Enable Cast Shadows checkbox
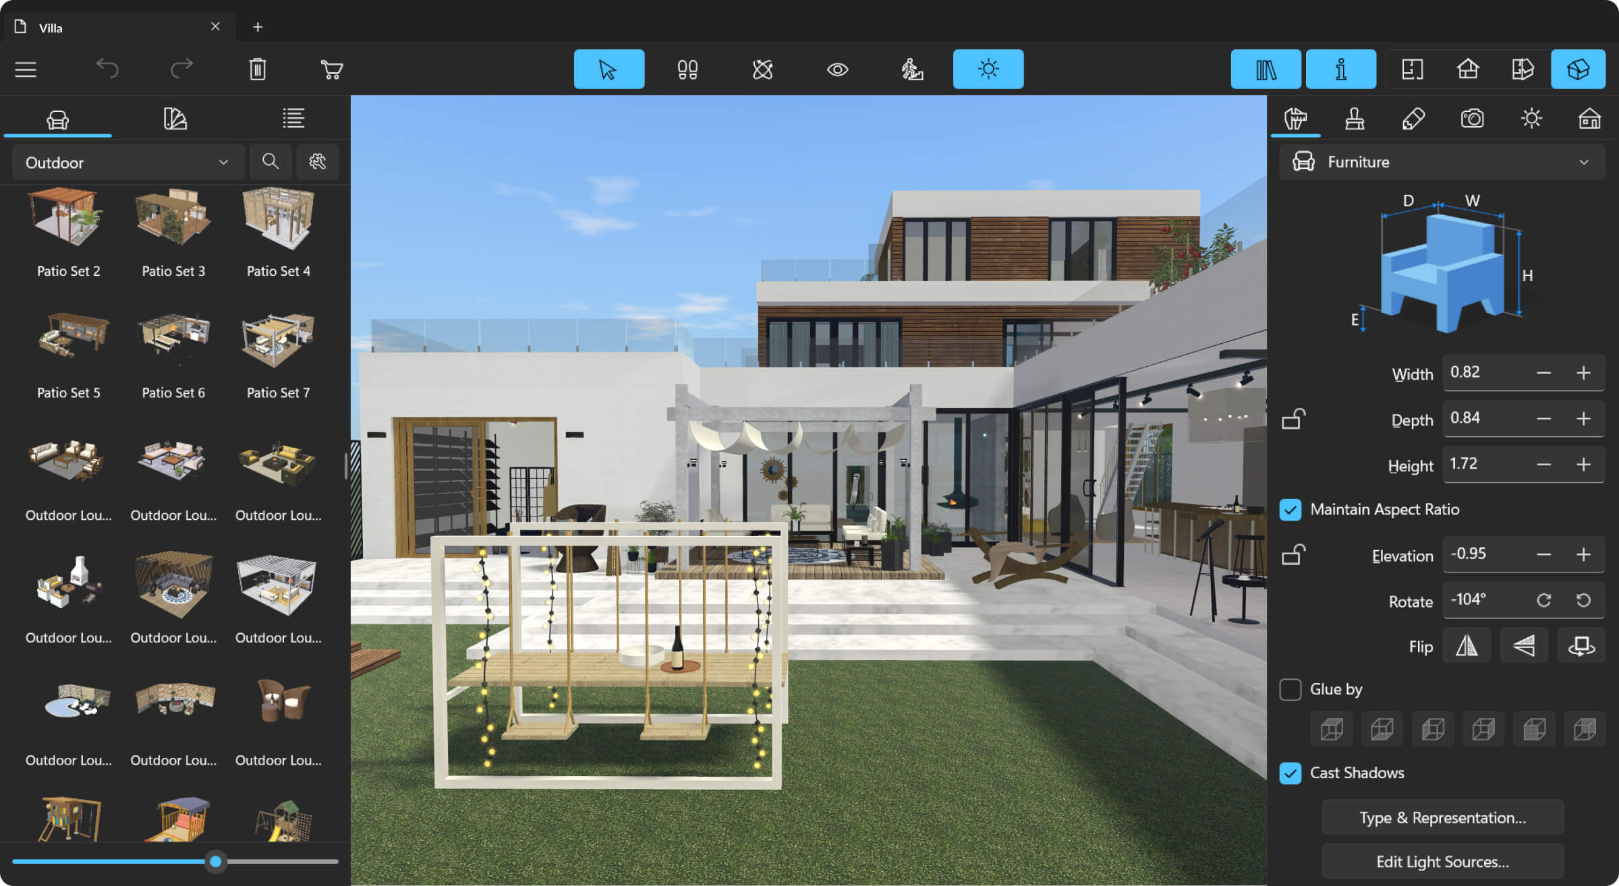Image resolution: width=1619 pixels, height=886 pixels. click(1290, 773)
